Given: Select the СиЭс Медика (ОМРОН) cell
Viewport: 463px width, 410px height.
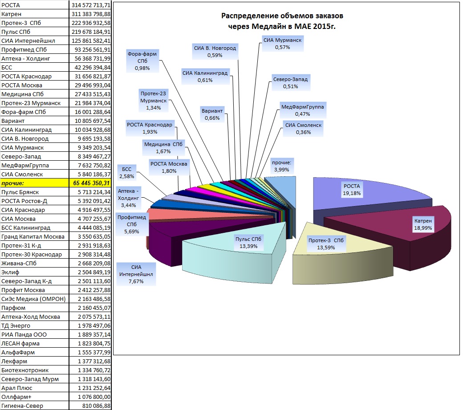Looking at the screenshot, I should point(35,299).
